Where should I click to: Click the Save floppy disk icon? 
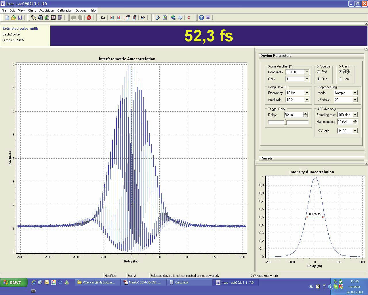click(x=20, y=18)
